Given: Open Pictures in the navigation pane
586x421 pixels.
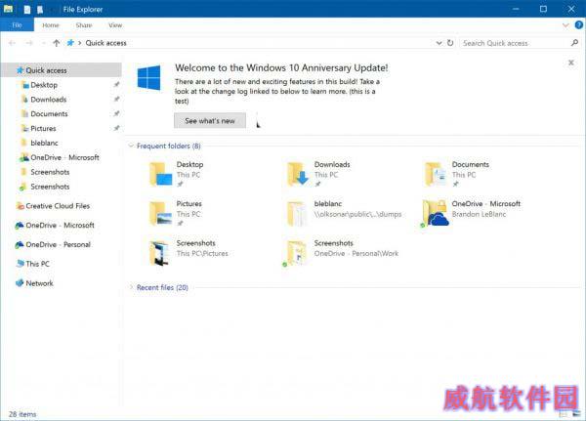Looking at the screenshot, I should click(x=43, y=128).
